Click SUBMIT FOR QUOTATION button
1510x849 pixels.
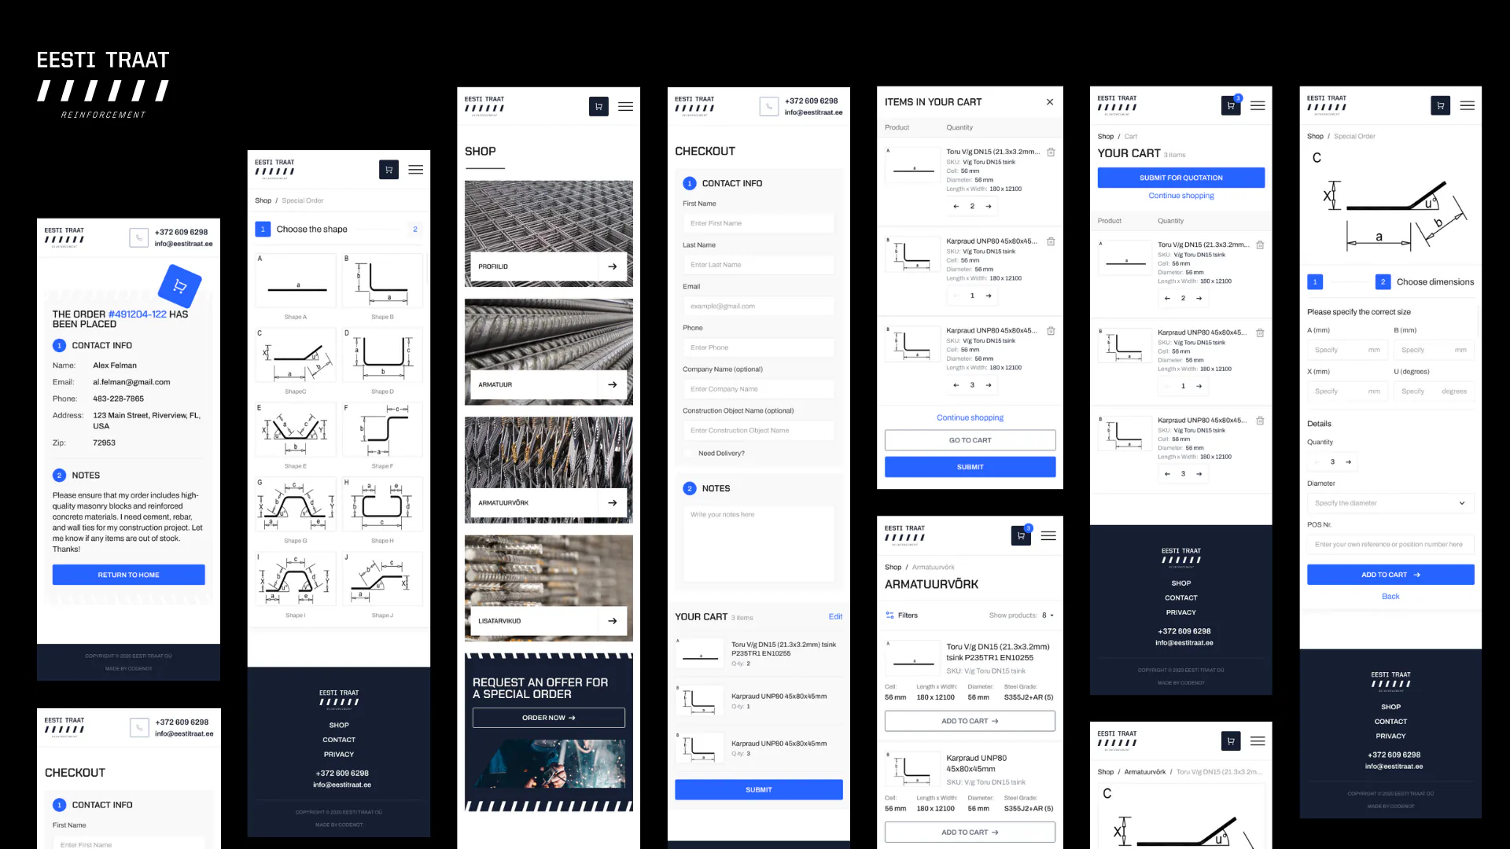tap(1181, 178)
